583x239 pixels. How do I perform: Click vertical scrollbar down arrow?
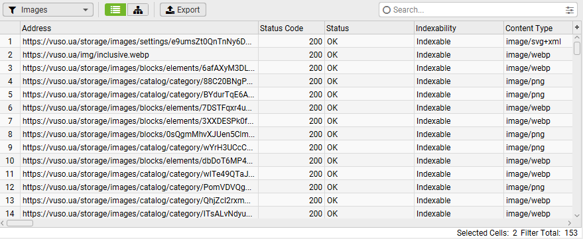point(577,215)
